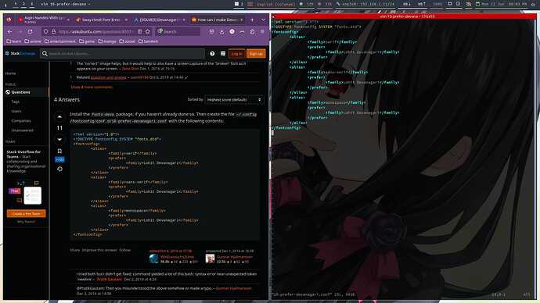Click Show more comments link

coord(92,87)
